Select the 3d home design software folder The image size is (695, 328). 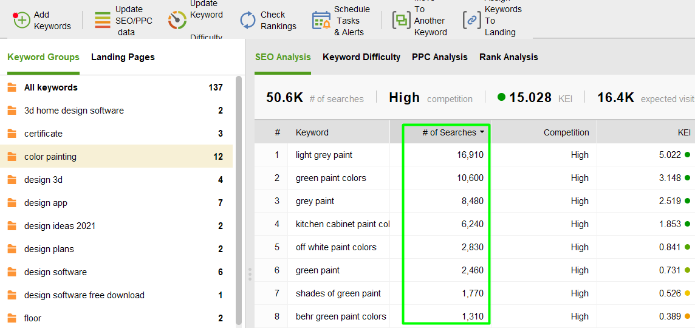pyautogui.click(x=74, y=111)
